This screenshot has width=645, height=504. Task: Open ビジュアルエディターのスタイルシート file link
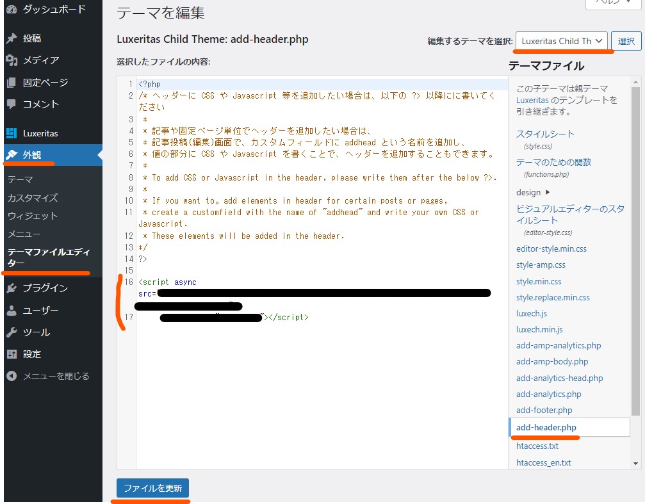click(570, 215)
